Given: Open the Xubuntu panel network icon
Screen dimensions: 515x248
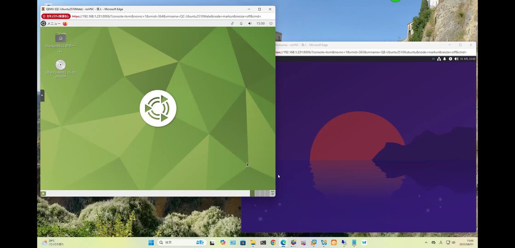Looking at the screenshot, I should pos(439,59).
